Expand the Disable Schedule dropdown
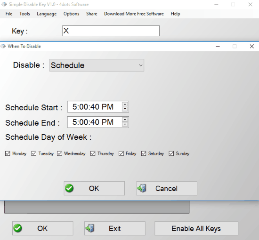The image size is (259, 240). click(x=97, y=65)
